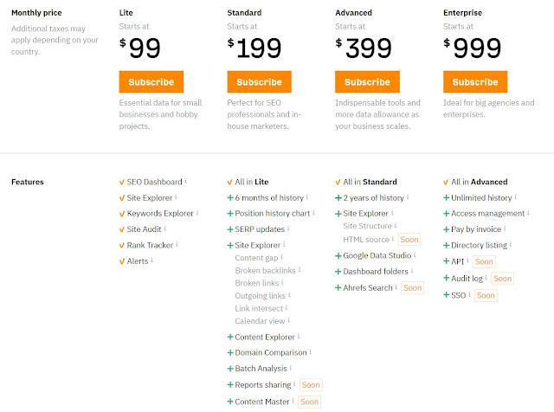Viewport: 554px width, 412px height.
Task: Click Soon badge next to Reports sharing
Action: point(311,385)
